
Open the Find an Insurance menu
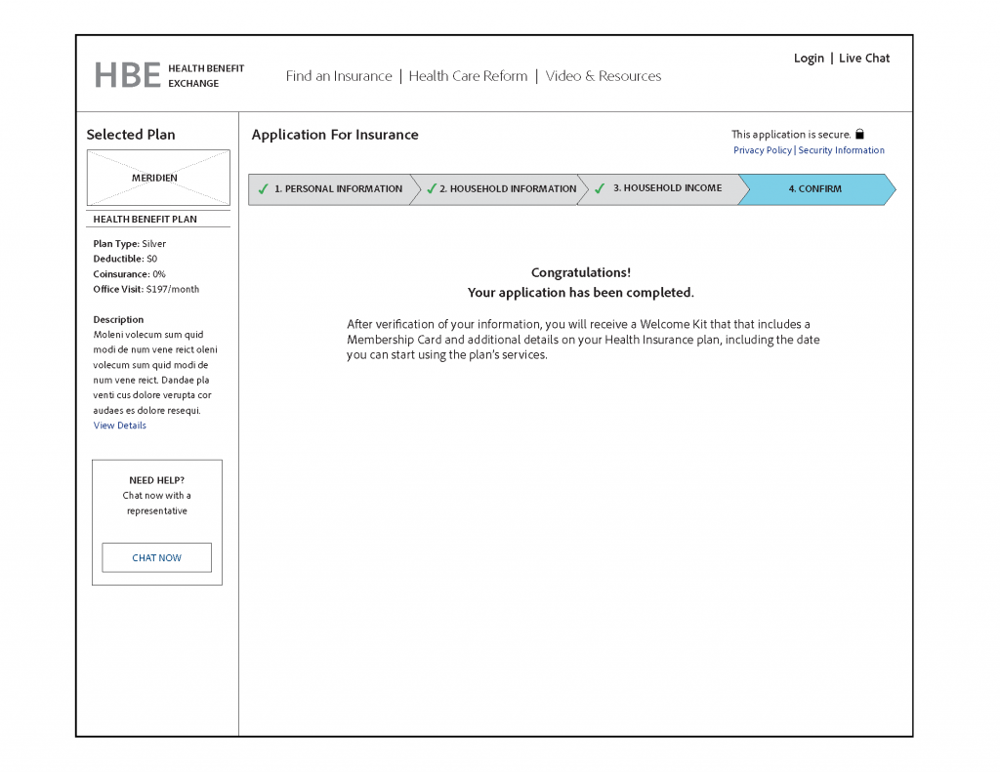(x=339, y=76)
